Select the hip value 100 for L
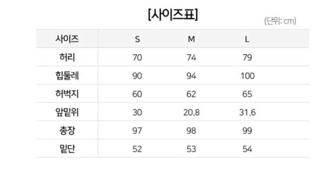 pos(248,76)
